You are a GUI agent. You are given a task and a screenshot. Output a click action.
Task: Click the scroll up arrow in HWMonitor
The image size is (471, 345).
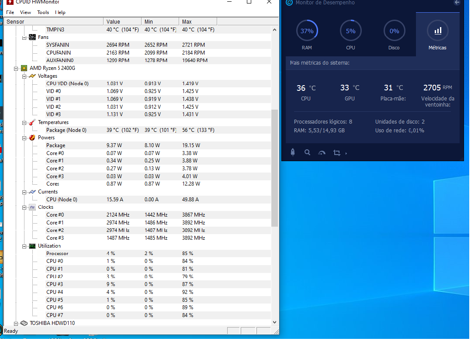pyautogui.click(x=274, y=30)
